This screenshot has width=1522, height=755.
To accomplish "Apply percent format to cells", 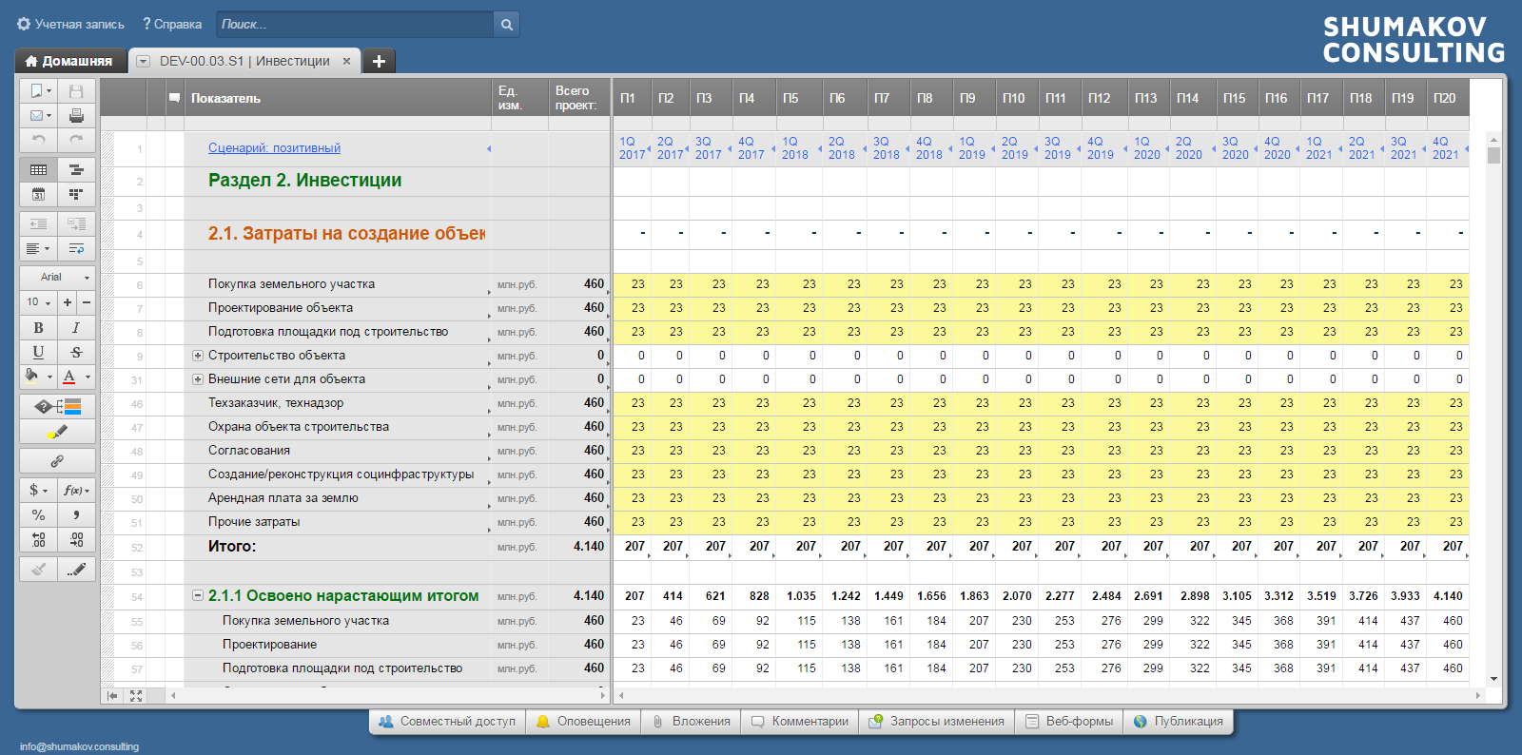I will point(38,514).
